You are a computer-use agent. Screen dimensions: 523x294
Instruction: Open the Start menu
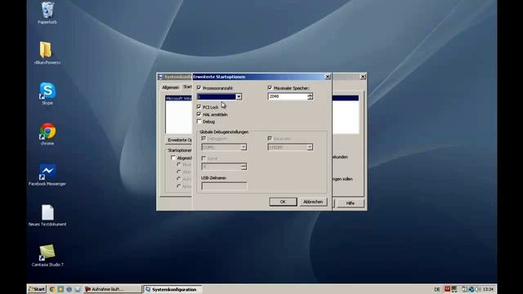pyautogui.click(x=37, y=289)
